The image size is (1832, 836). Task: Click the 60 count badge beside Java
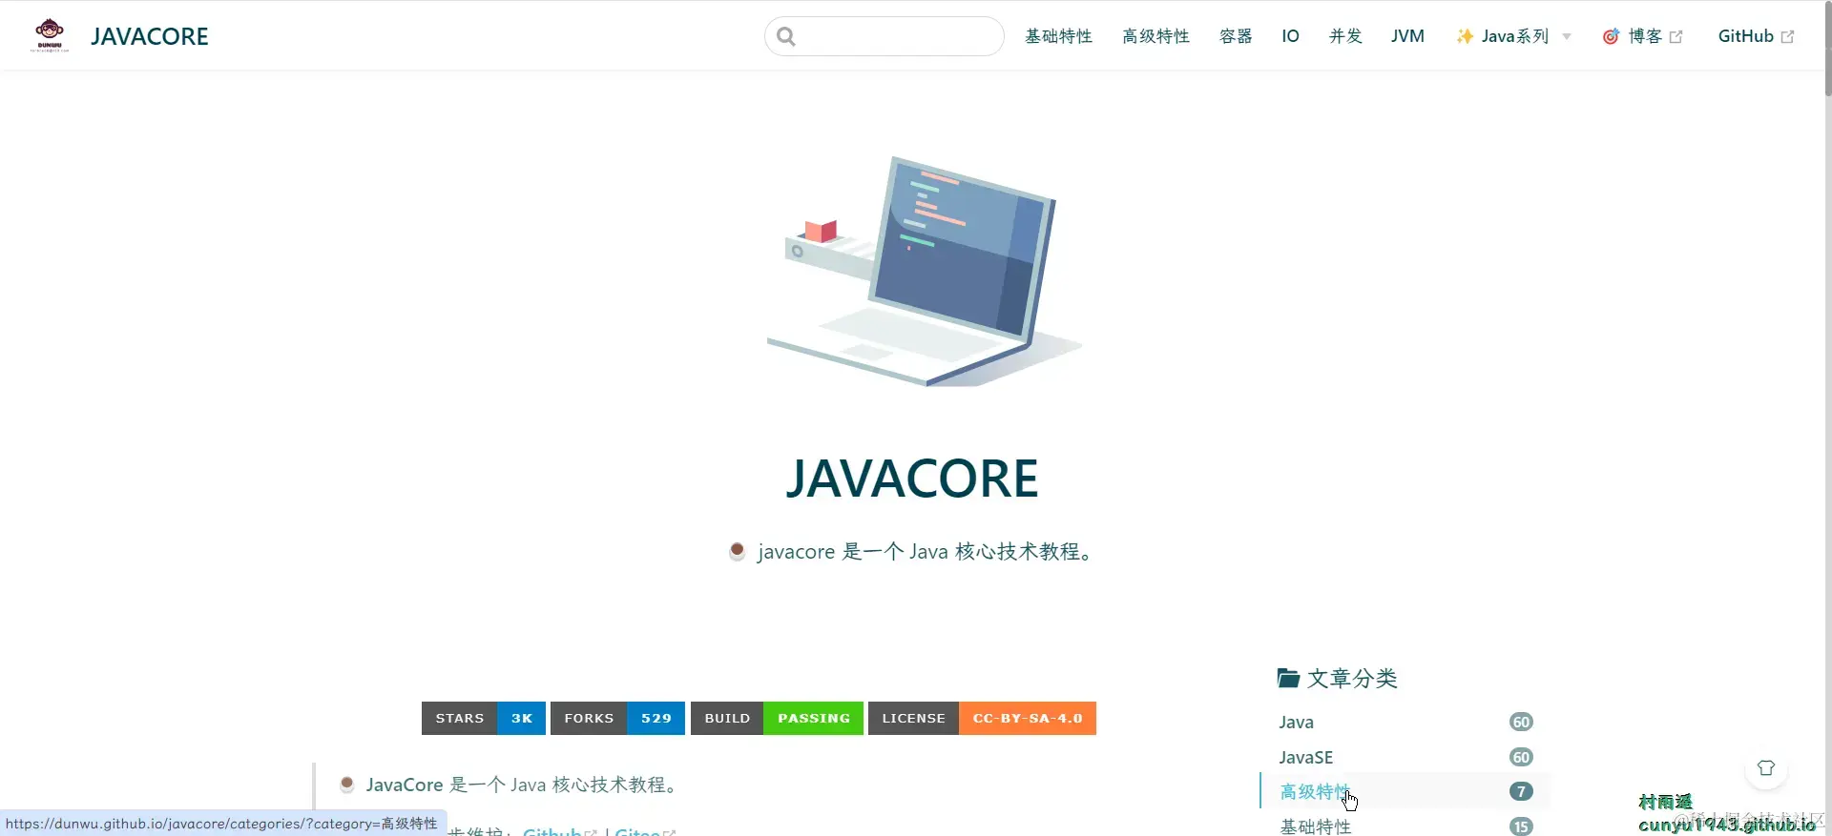tap(1521, 723)
